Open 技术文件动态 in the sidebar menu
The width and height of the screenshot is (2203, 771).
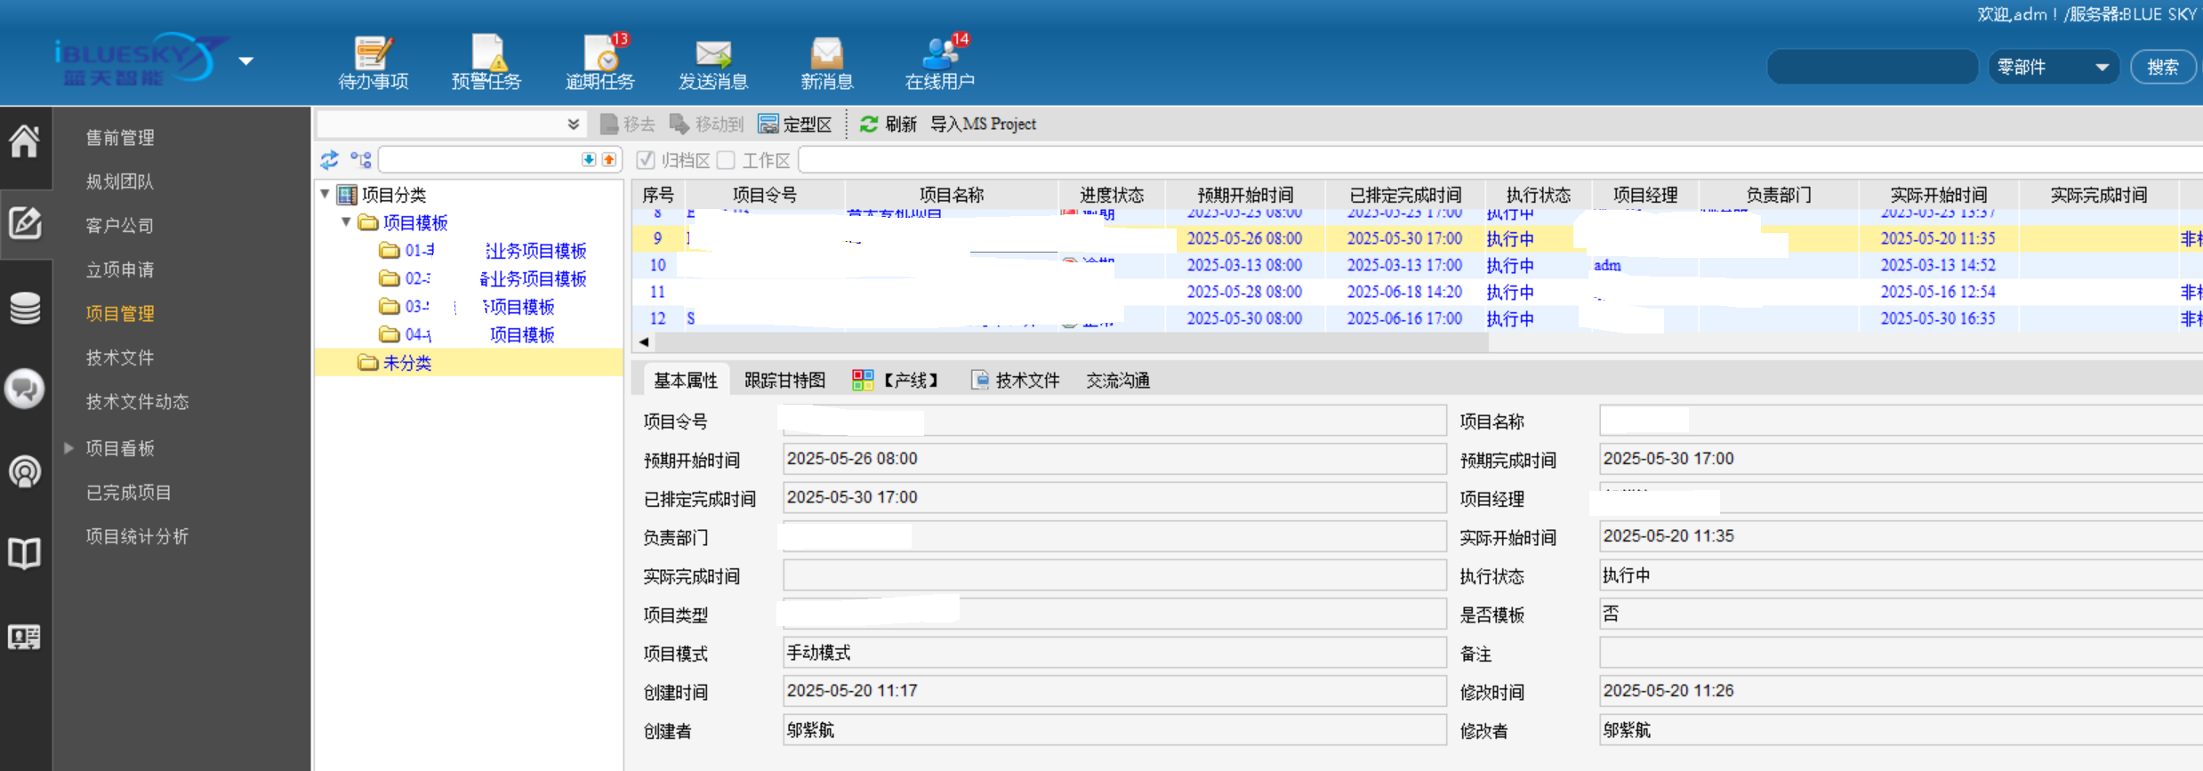(137, 402)
